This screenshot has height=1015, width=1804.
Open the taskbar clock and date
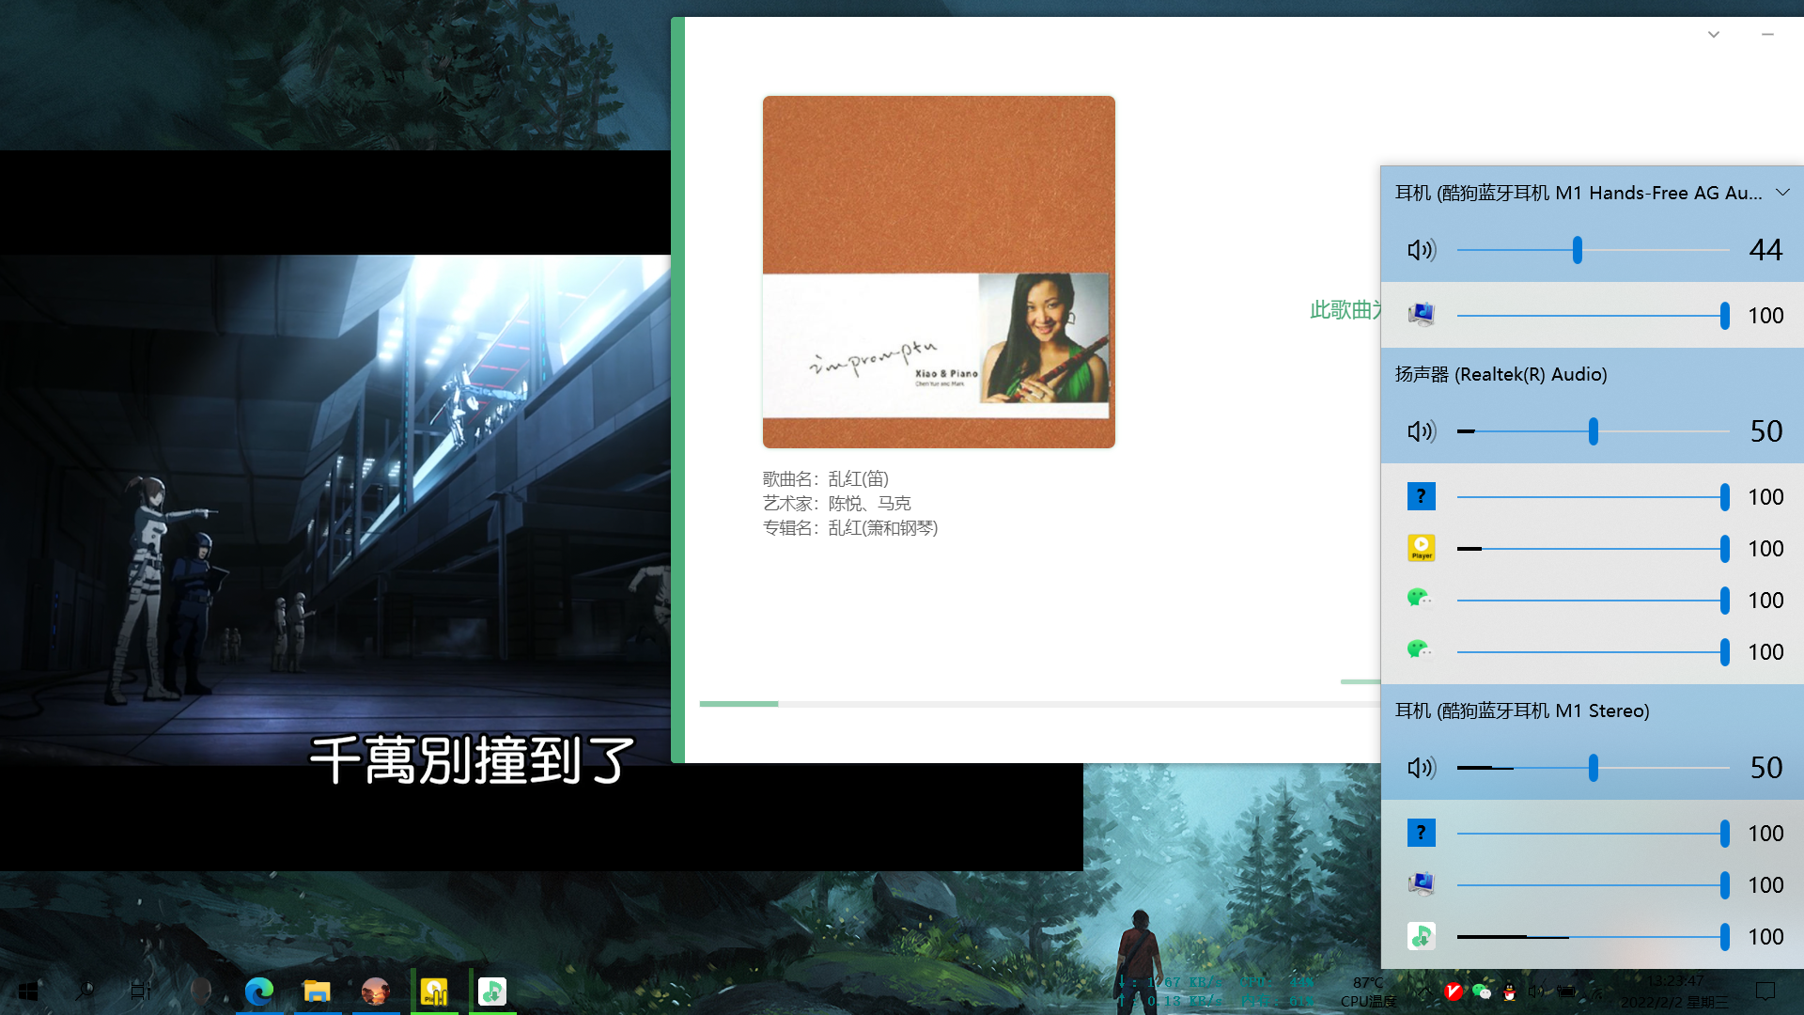pyautogui.click(x=1674, y=992)
